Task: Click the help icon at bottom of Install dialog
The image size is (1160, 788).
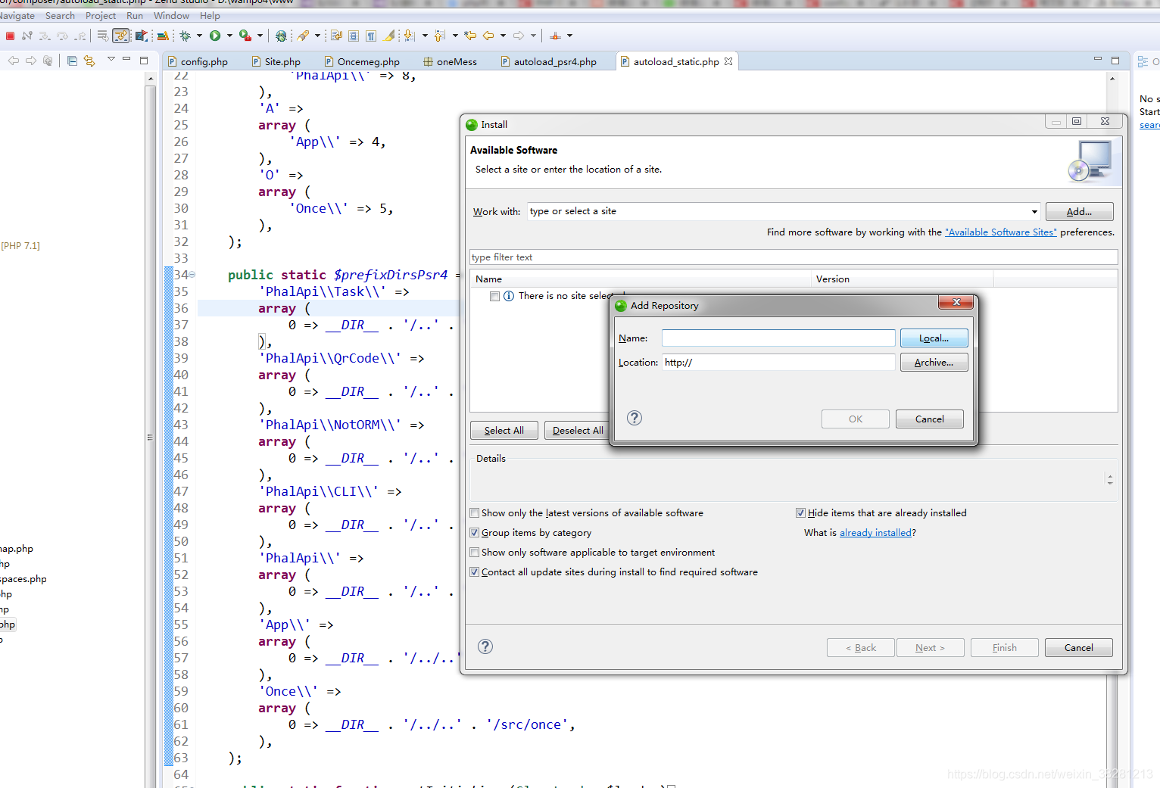Action: tap(485, 646)
